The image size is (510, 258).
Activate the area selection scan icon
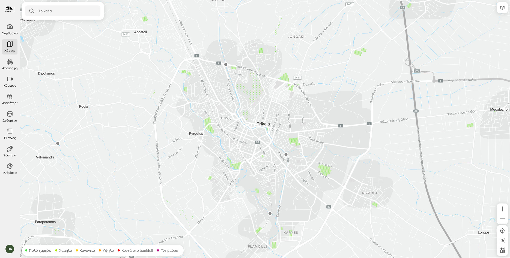point(502,241)
